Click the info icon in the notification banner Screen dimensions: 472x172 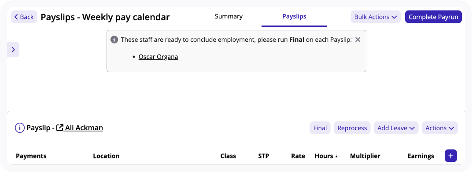click(x=114, y=40)
